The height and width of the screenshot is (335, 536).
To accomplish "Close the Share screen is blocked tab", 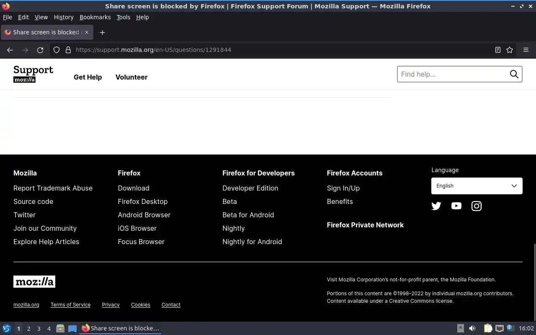I will click(x=87, y=32).
